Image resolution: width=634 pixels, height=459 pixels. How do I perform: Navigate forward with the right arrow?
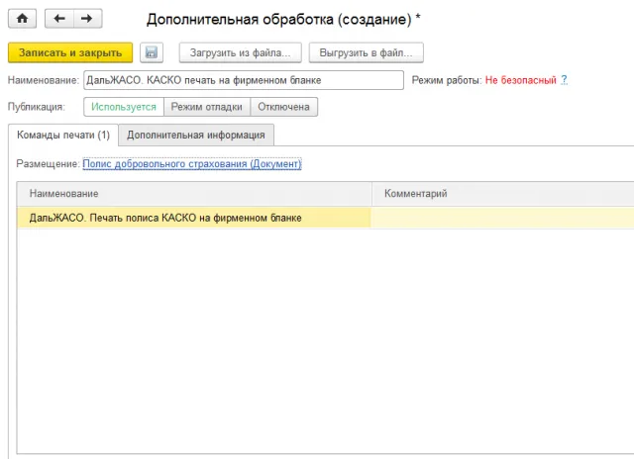(88, 19)
